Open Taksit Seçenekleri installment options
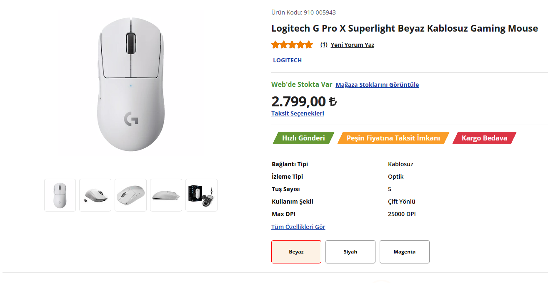 tap(298, 113)
